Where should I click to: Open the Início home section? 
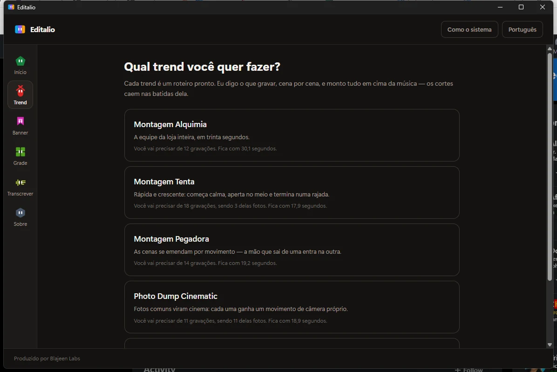coord(20,65)
